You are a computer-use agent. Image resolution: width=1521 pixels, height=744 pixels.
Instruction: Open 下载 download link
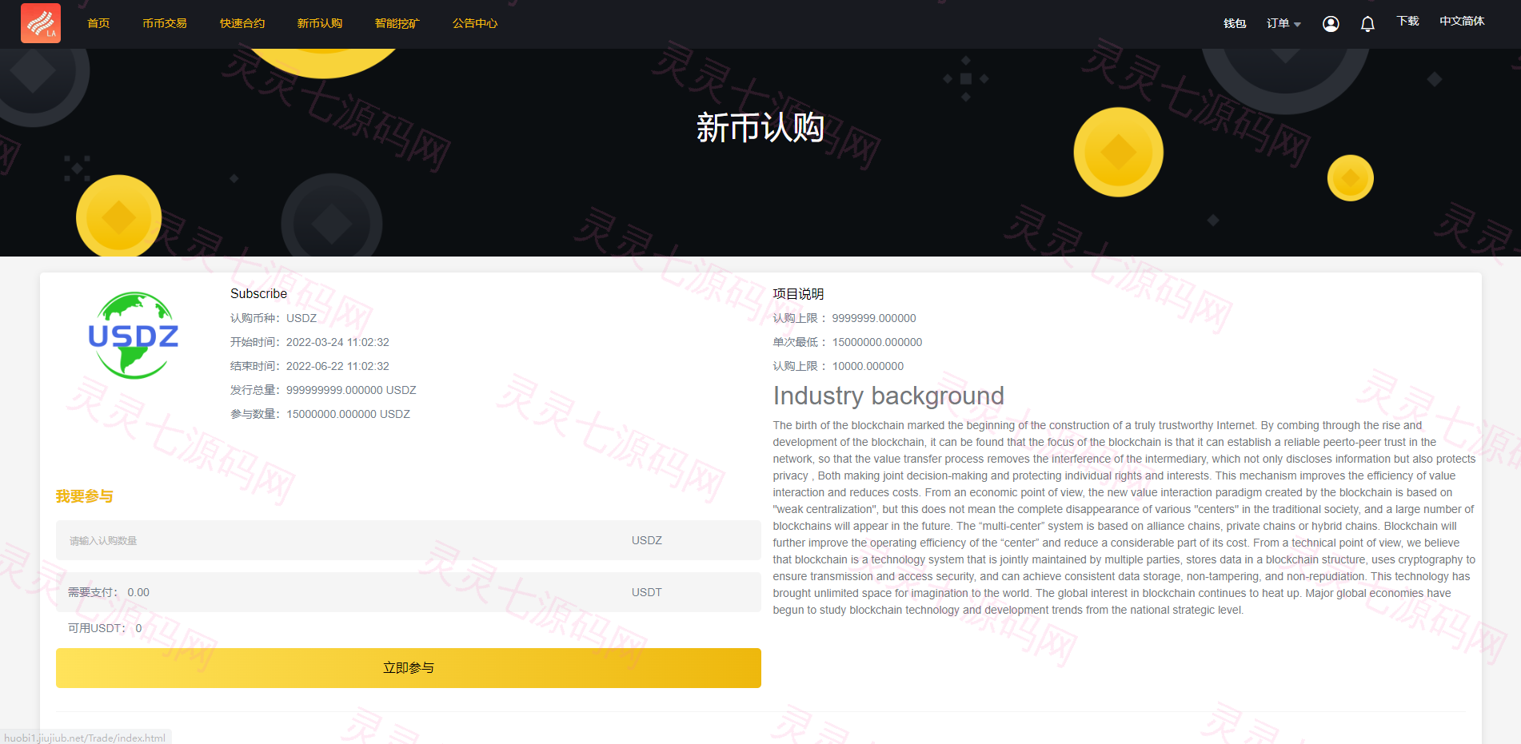click(x=1407, y=21)
